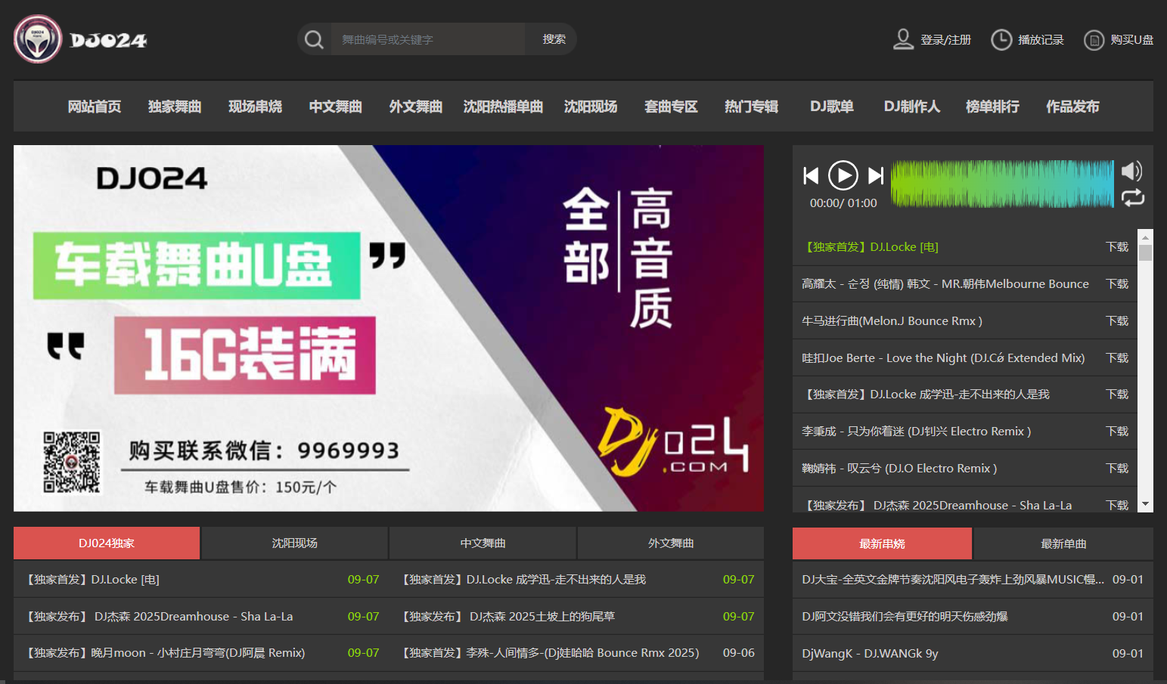Image resolution: width=1167 pixels, height=684 pixels.
Task: Switch to 中文舞曲 list tab
Action: click(483, 543)
